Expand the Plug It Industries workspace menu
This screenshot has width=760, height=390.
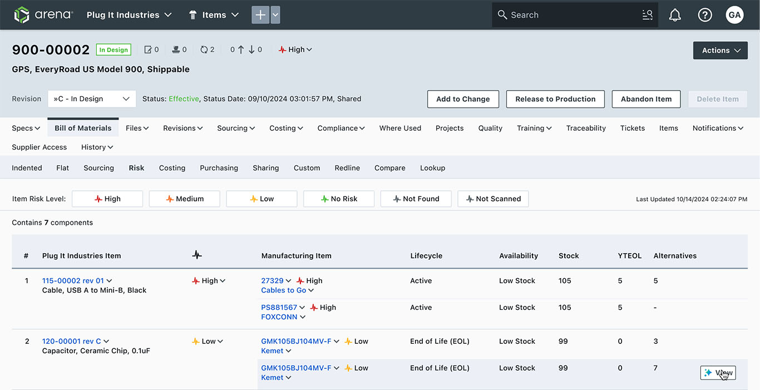pos(129,15)
